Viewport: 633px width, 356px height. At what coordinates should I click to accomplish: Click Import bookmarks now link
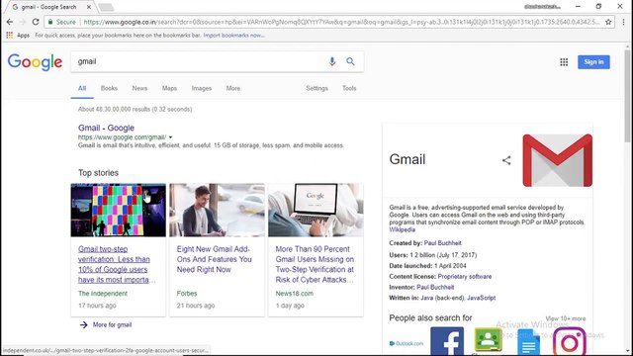click(x=233, y=36)
